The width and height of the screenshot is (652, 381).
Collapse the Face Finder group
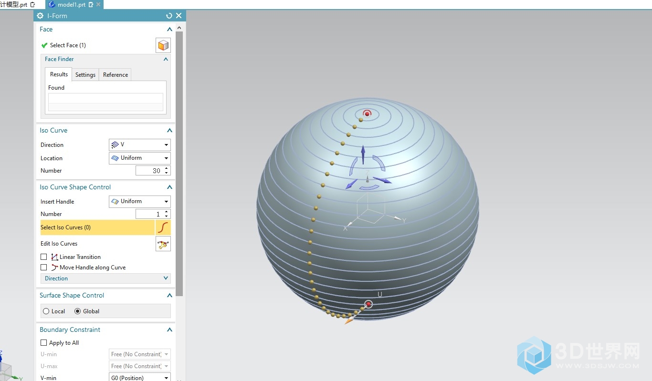point(166,59)
